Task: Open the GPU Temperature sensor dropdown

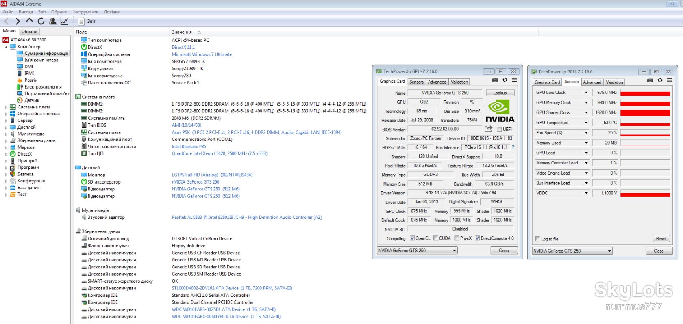Action: 586,123
